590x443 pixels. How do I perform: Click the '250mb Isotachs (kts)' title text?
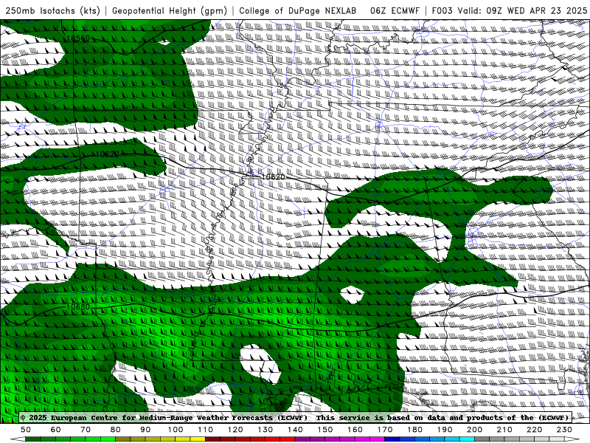[x=53, y=11]
